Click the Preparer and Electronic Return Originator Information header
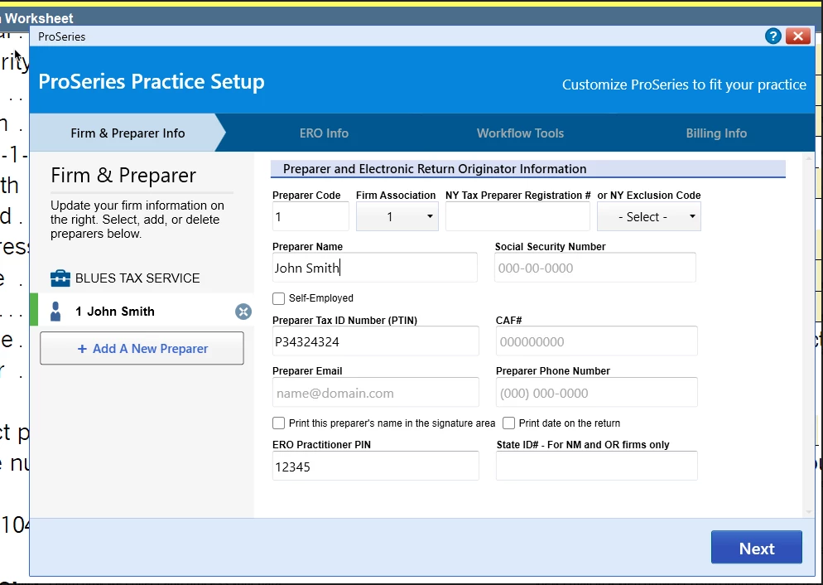 528,169
